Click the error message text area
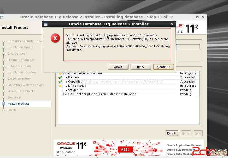The image size is (228, 158). pyautogui.click(x=117, y=44)
